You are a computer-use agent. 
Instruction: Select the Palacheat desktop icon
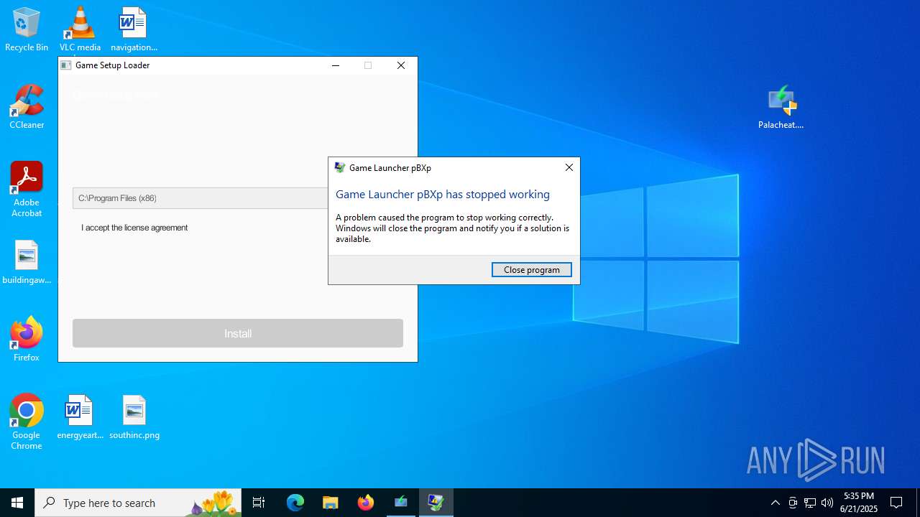tap(781, 107)
